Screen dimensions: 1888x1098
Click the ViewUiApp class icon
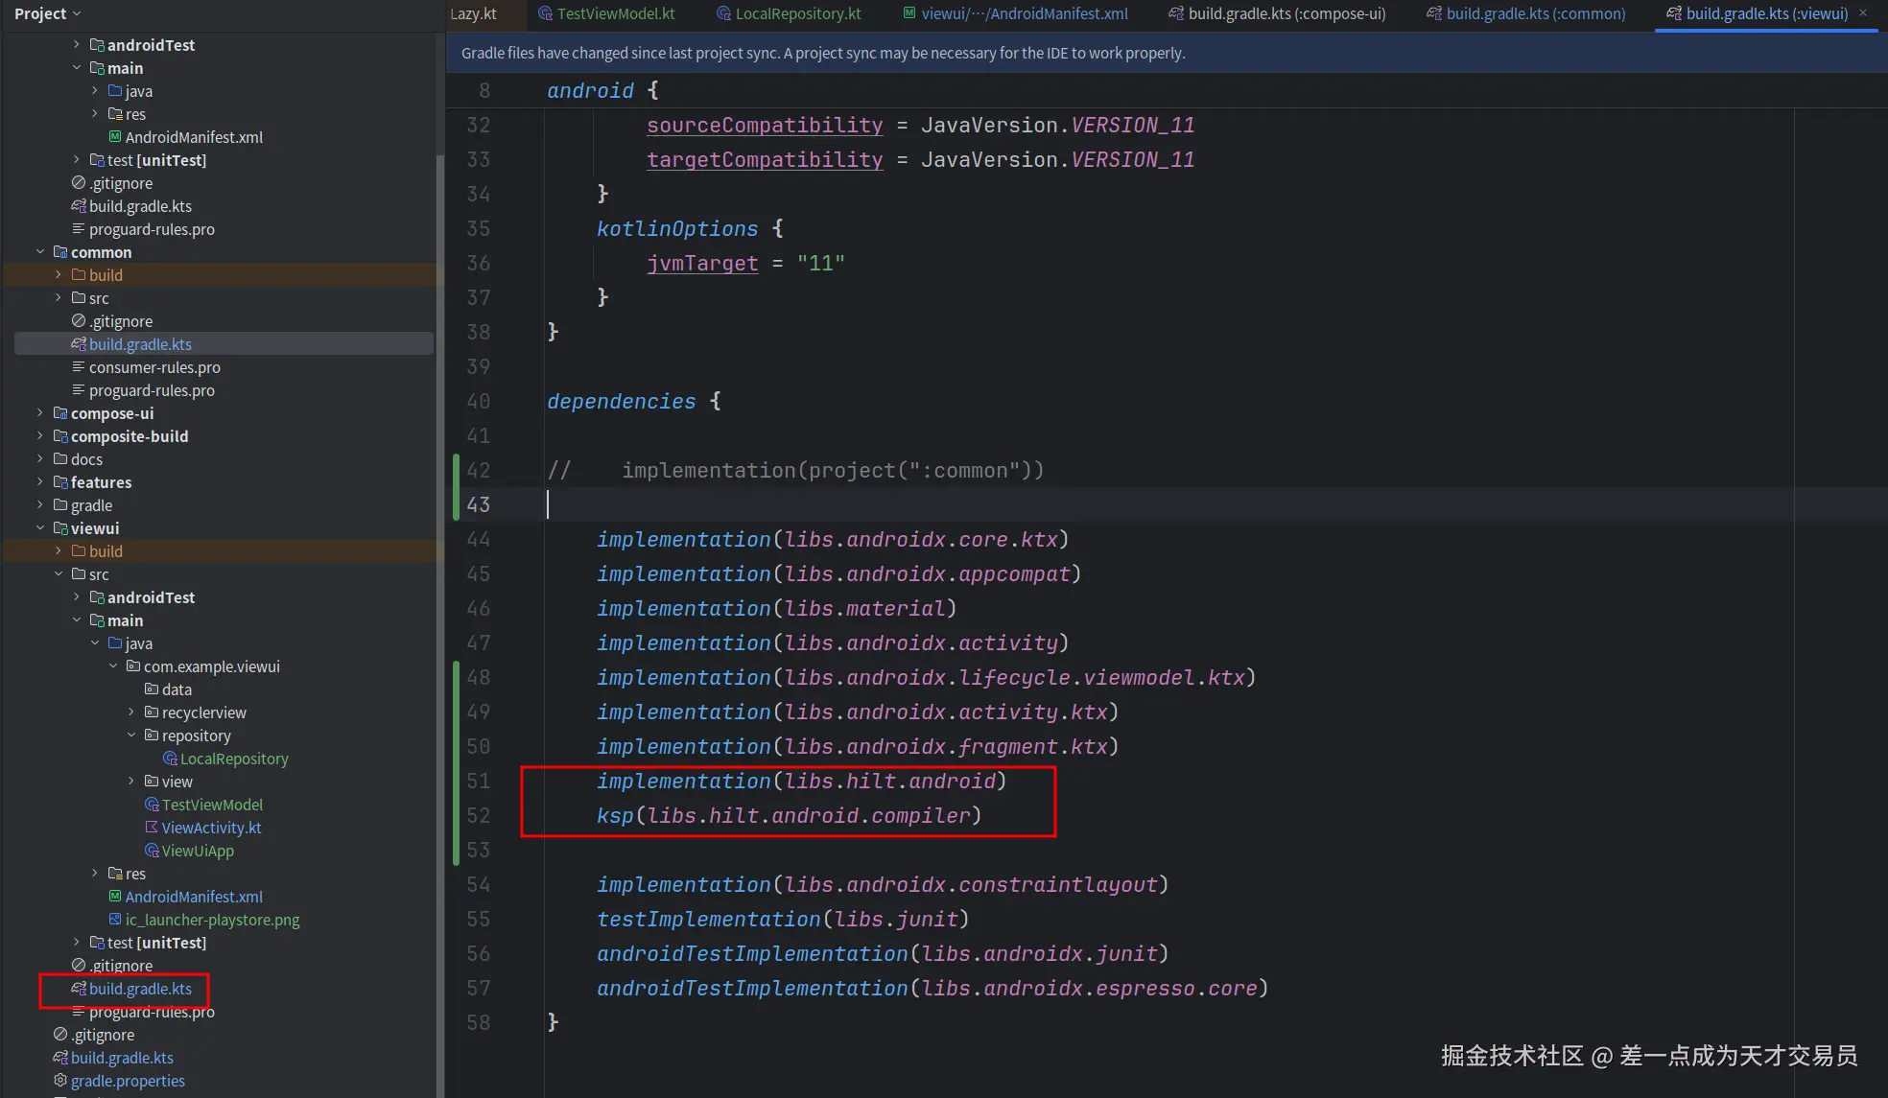(152, 851)
